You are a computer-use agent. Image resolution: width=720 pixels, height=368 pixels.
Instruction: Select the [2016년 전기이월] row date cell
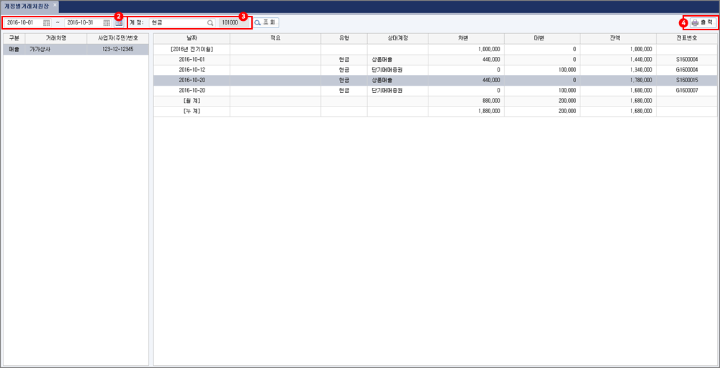pyautogui.click(x=192, y=49)
